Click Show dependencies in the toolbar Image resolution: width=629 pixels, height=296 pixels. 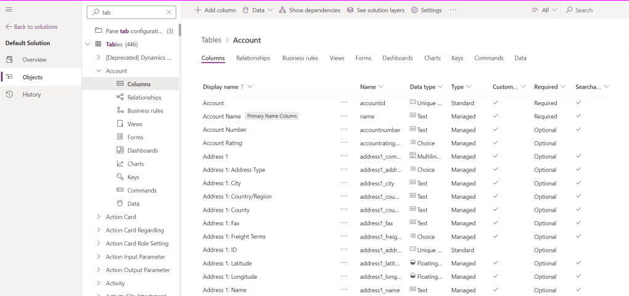click(309, 10)
